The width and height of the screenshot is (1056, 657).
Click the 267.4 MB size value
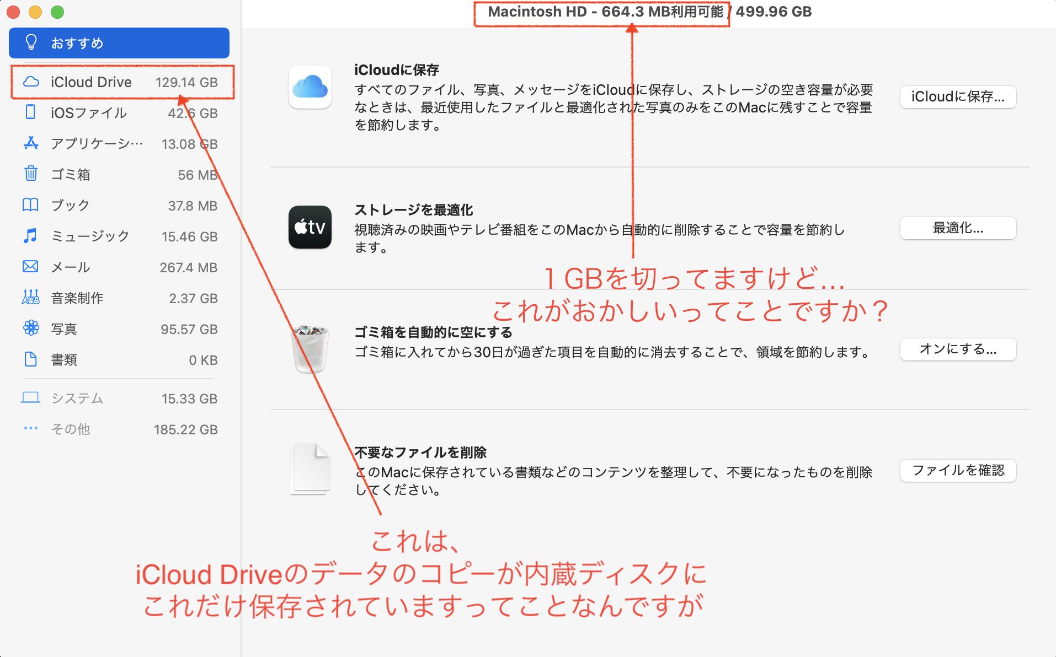pos(189,267)
